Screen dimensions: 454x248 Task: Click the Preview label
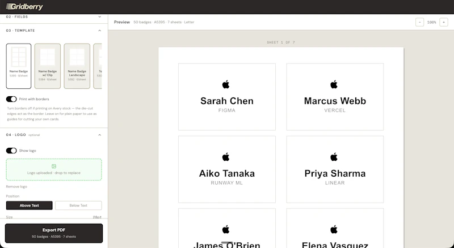[122, 22]
